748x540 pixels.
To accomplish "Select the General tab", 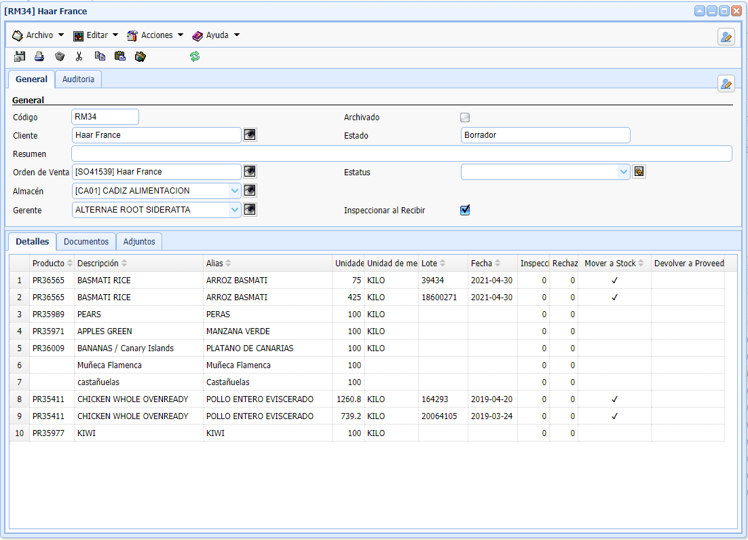I will (31, 79).
